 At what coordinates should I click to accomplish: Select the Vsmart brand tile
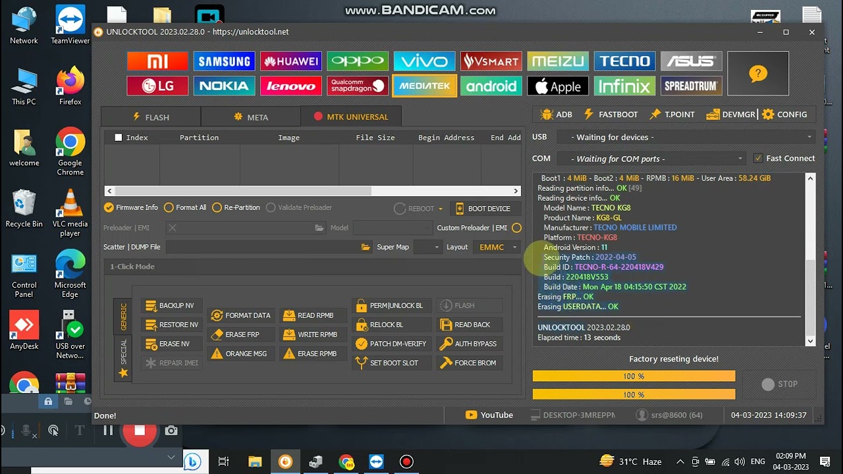pyautogui.click(x=491, y=61)
